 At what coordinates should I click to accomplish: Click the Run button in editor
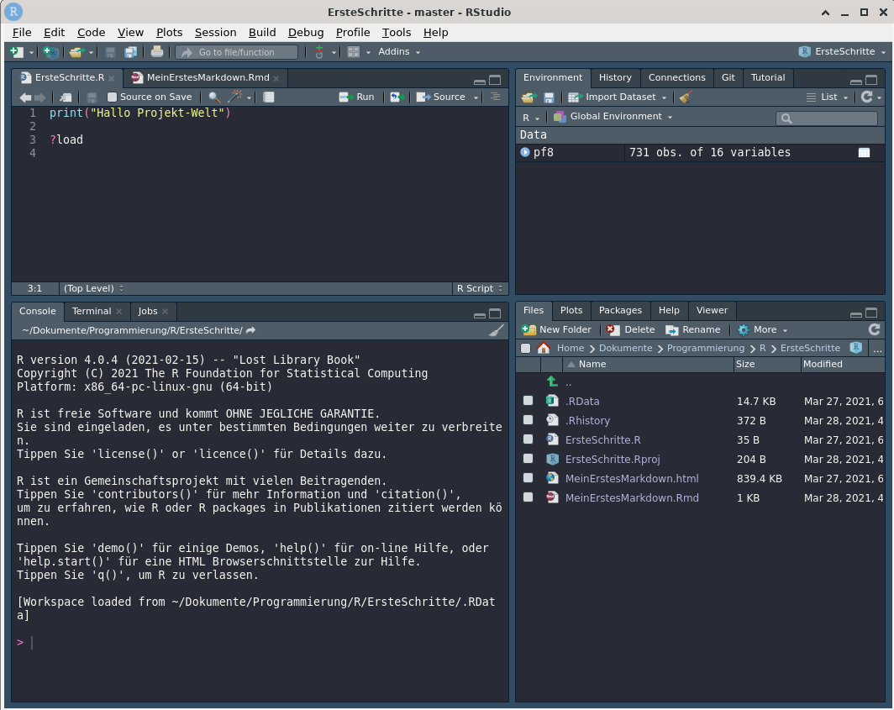point(357,97)
